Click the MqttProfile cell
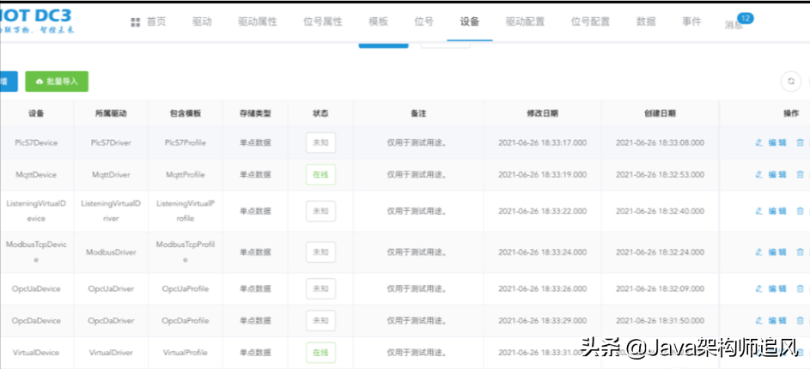This screenshot has width=810, height=369. (186, 174)
